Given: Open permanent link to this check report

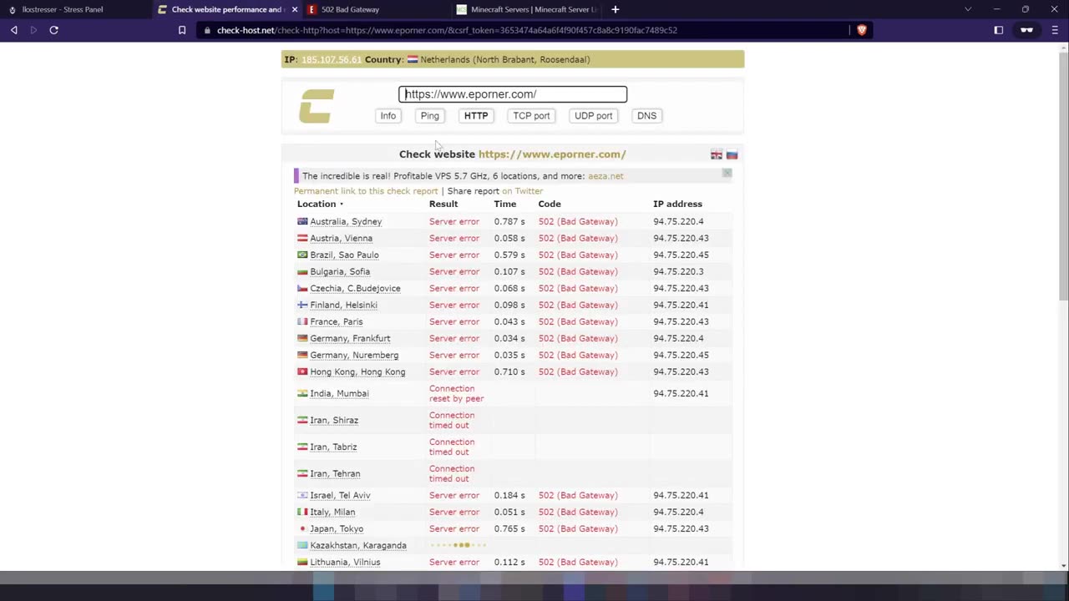Looking at the screenshot, I should (x=366, y=191).
